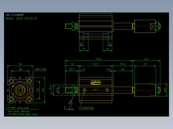Click the ø20 diameter dimension

click(165, 90)
